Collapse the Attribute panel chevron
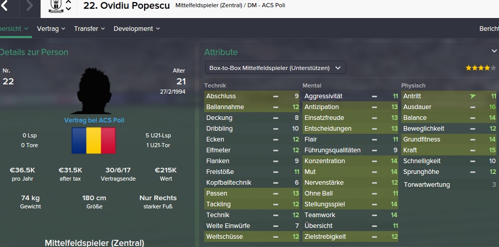The width and height of the screenshot is (499, 247). pos(494,51)
